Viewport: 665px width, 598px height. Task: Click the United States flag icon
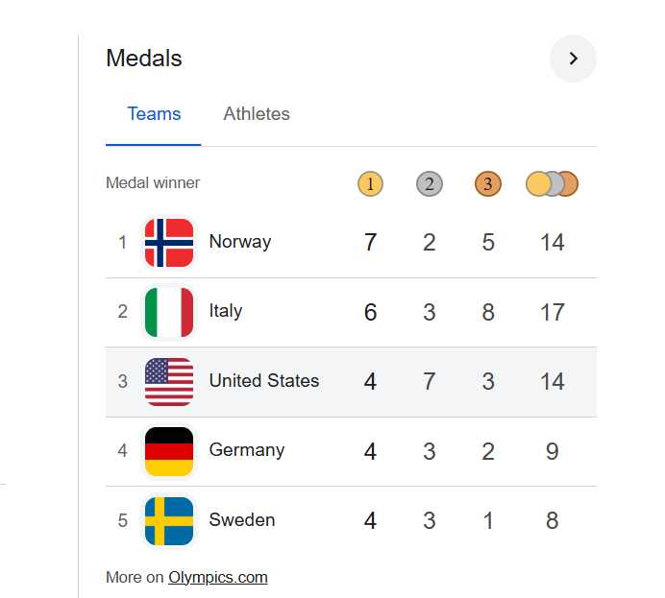[169, 382]
